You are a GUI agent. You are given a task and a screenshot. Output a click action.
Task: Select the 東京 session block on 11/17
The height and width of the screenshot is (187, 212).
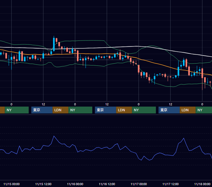click(169, 110)
